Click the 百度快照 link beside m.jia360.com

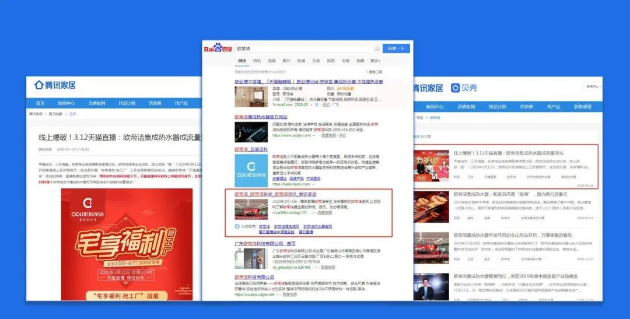pos(325,212)
